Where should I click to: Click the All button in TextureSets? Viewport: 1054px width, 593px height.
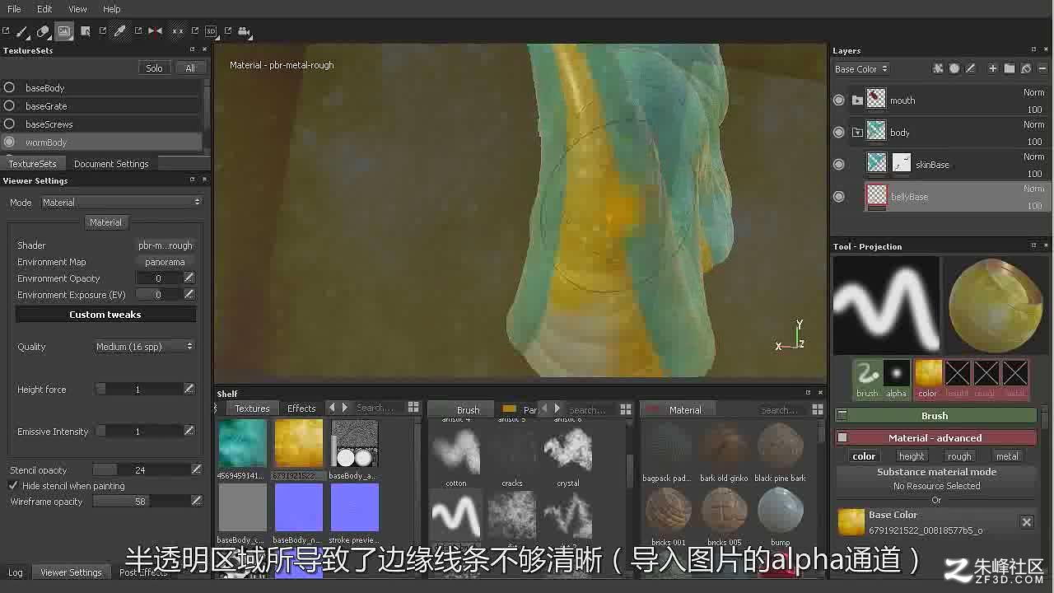coord(190,68)
